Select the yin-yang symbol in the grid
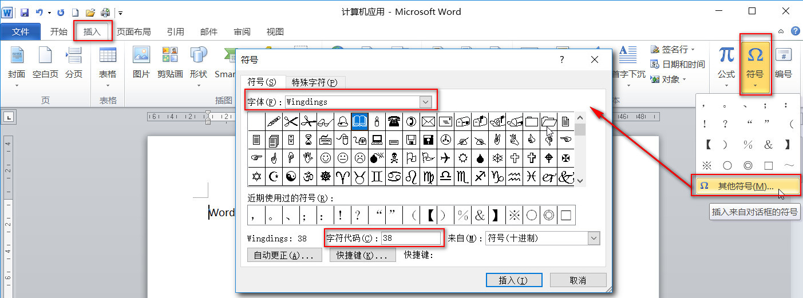The image size is (803, 298). 291,177
